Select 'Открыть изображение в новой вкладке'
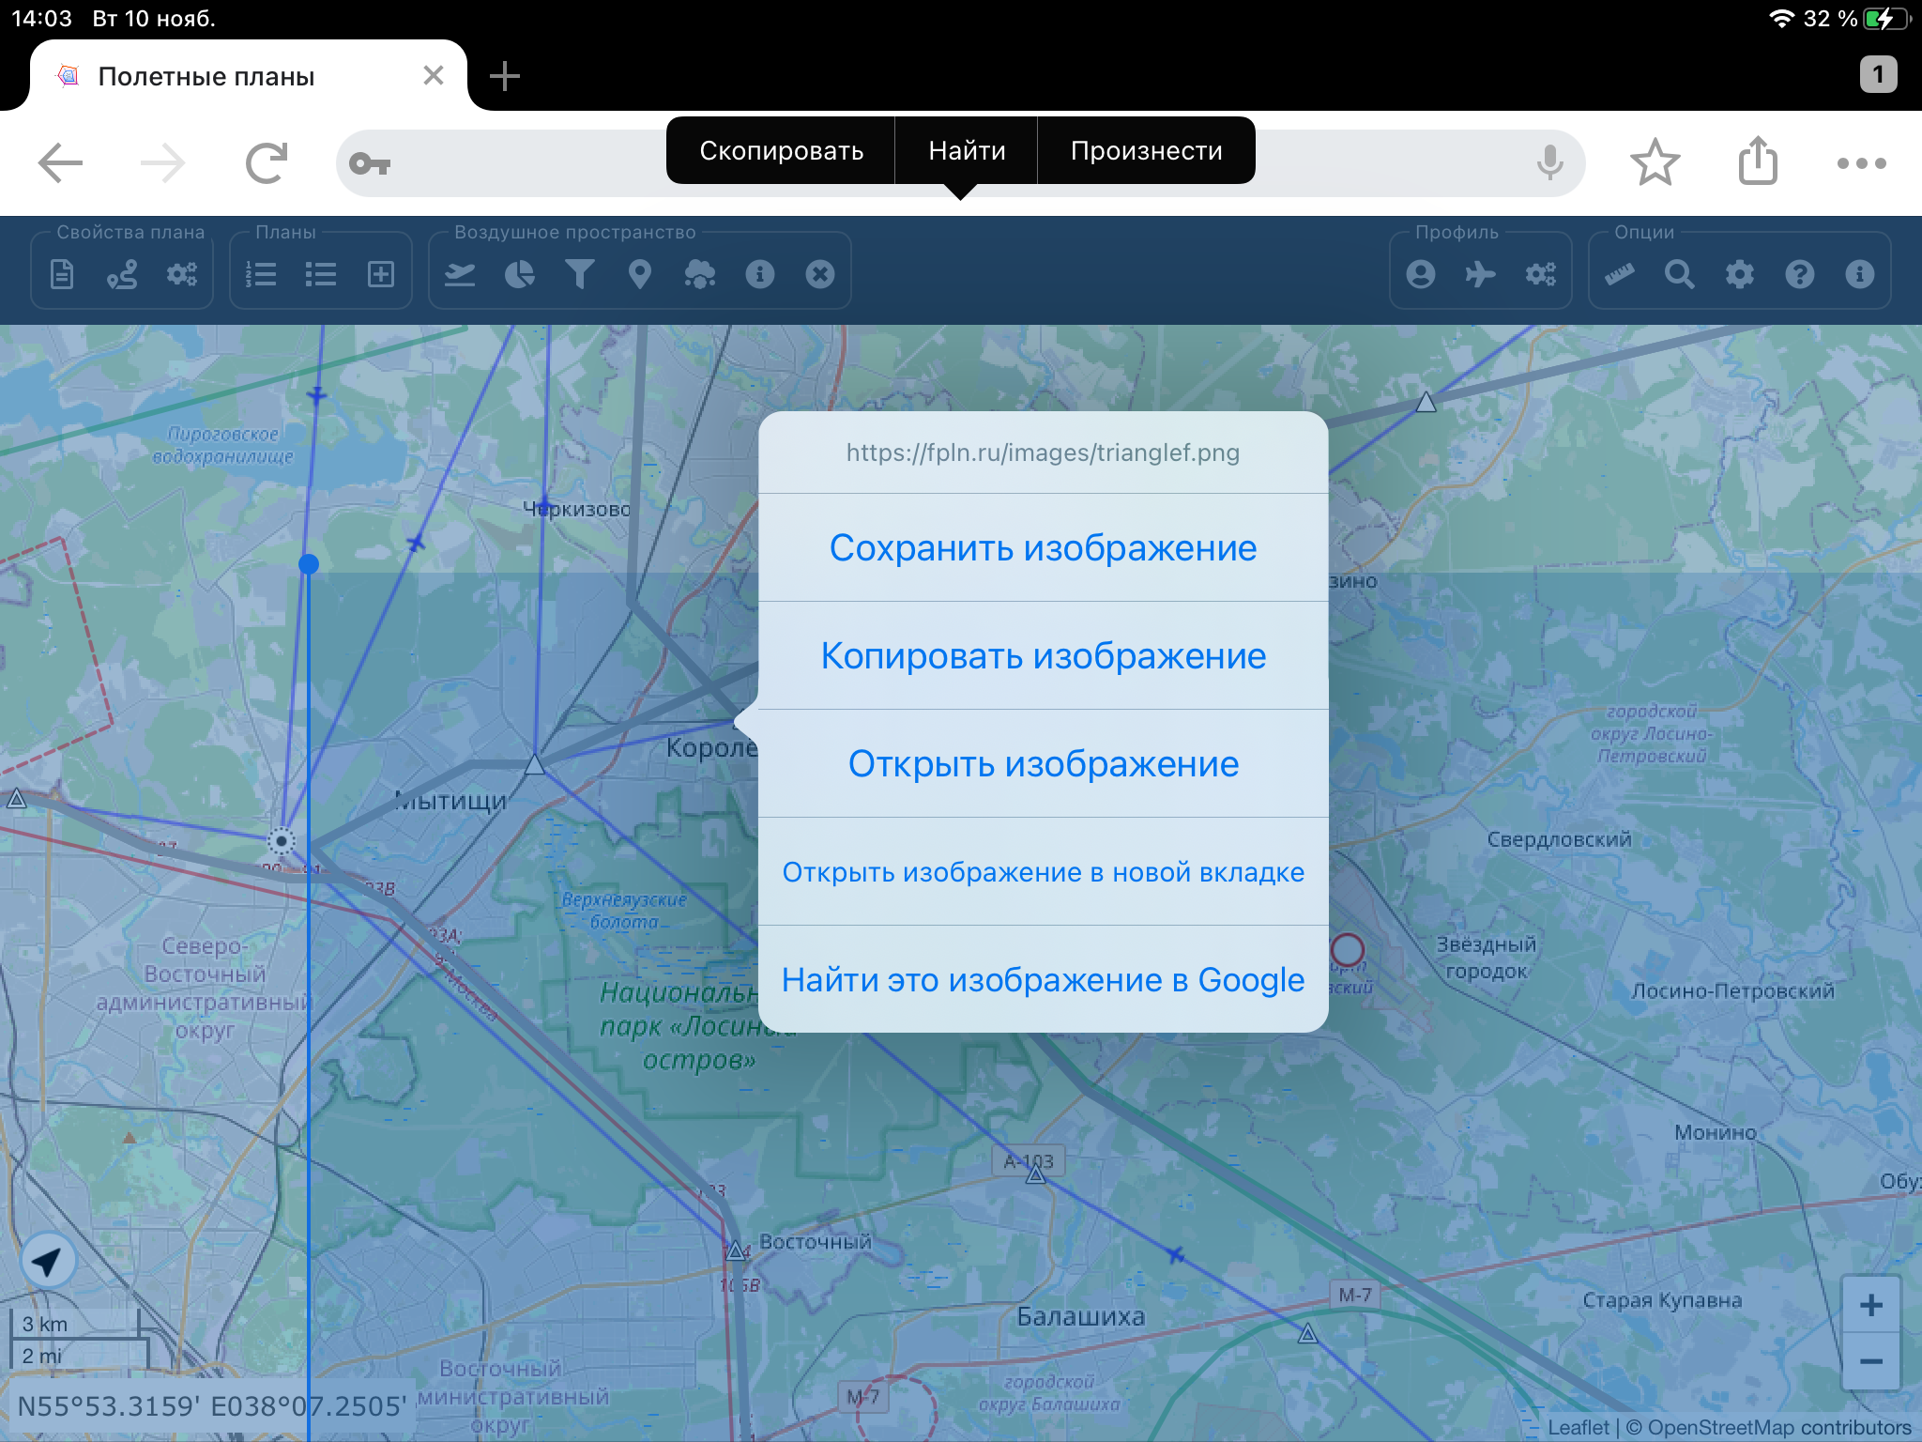 pos(1043,872)
